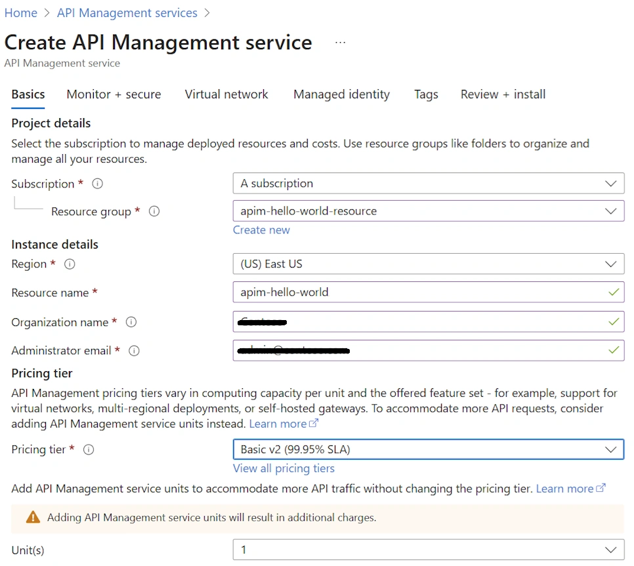Click the Pricing tier info icon
This screenshot has width=634, height=566.
point(89,450)
